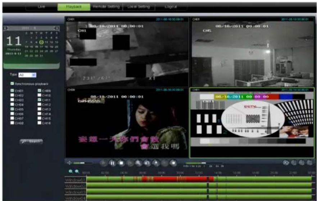This screenshot has height=201, width=317.
Task: Click the playback speed slider
Action: pos(203,163)
